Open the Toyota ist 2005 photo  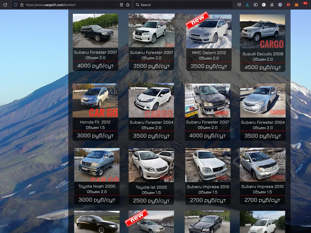151,165
